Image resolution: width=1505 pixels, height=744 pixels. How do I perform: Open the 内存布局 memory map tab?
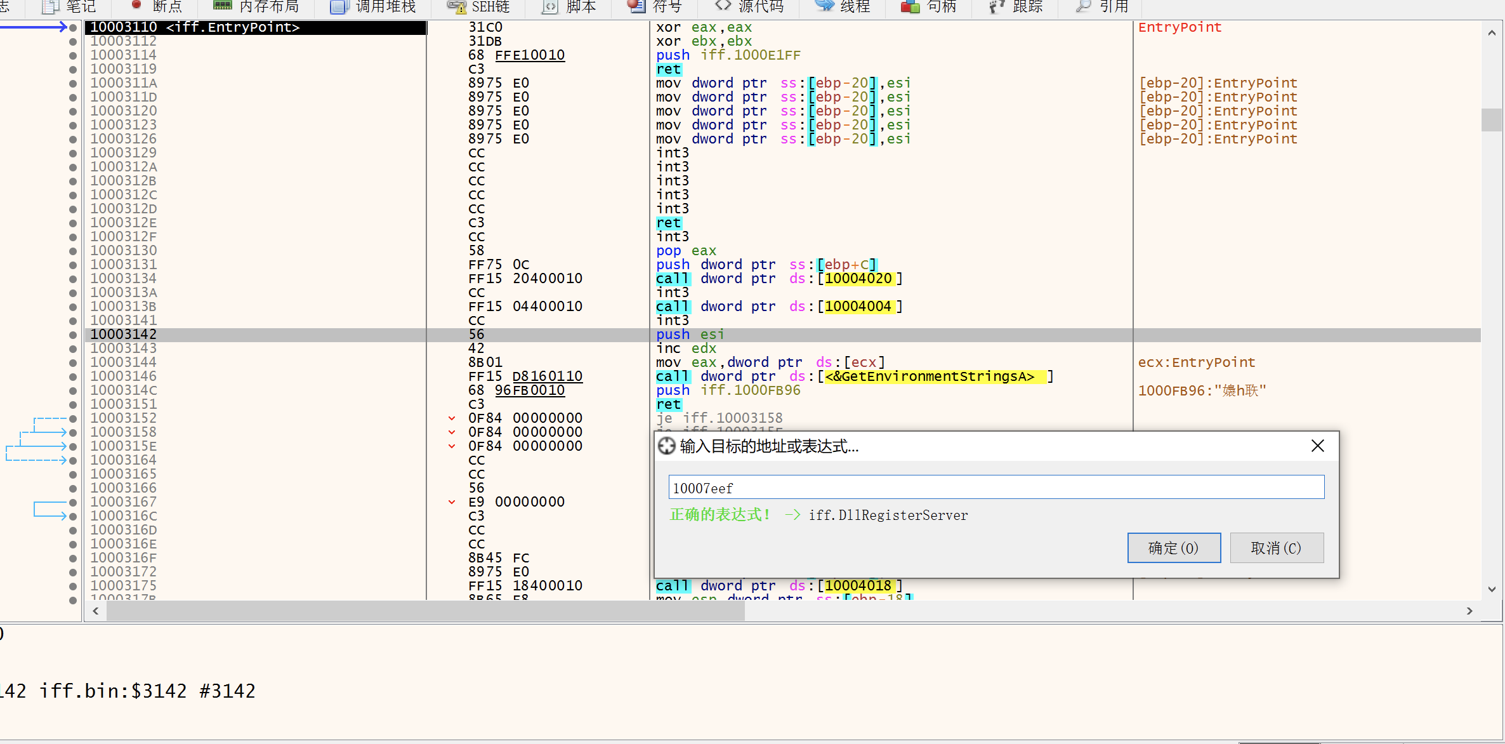256,7
